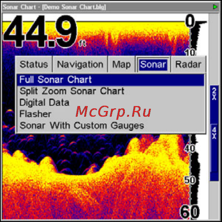Click the green play arrow icon

(x=215, y=7)
